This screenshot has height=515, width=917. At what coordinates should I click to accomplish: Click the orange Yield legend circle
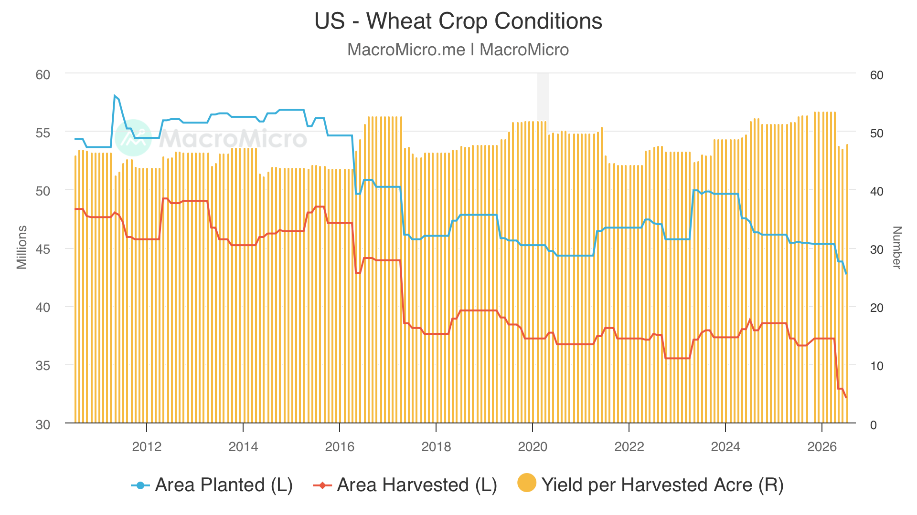point(527,483)
